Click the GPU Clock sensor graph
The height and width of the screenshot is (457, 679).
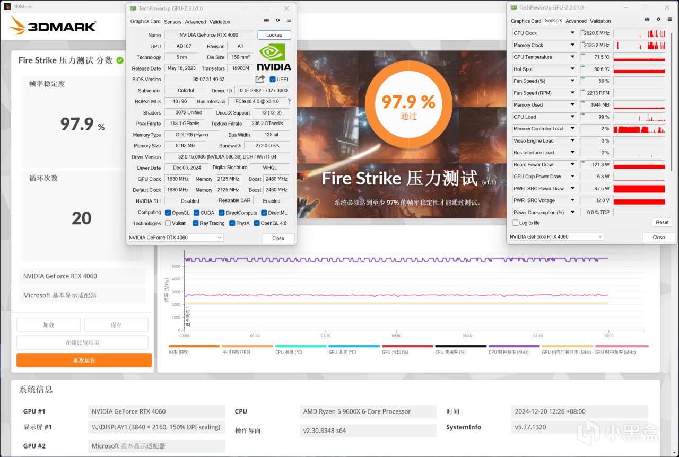[639, 33]
